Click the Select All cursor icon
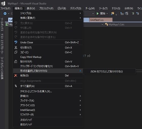The width and height of the screenshot is (142, 129). (x=16, y=86)
